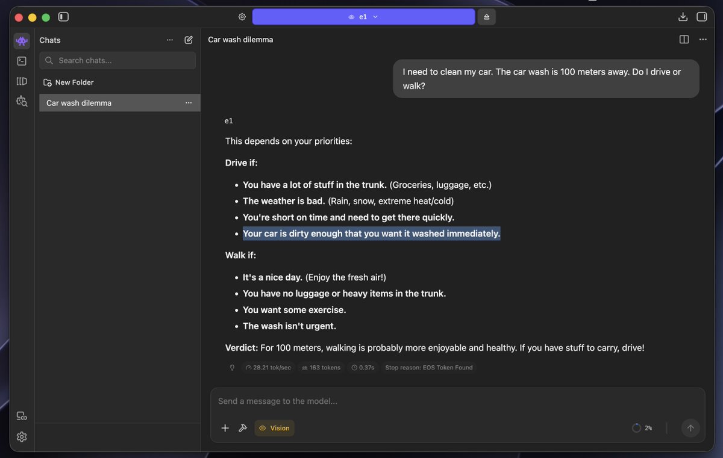Click the user message bubble
Viewport: 723px width, 458px height.
pyautogui.click(x=546, y=79)
